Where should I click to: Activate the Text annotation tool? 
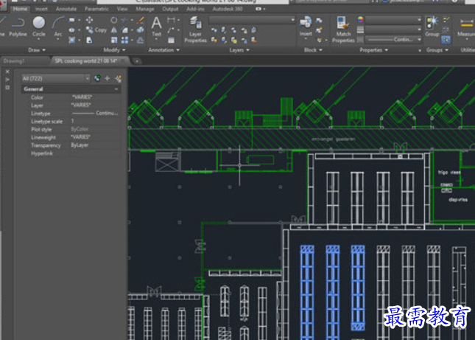tap(156, 27)
